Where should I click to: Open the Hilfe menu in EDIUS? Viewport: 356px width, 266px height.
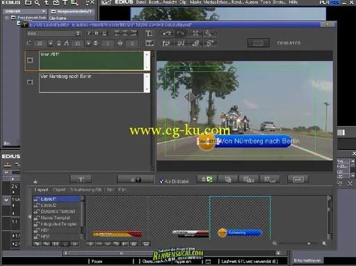click(x=293, y=2)
